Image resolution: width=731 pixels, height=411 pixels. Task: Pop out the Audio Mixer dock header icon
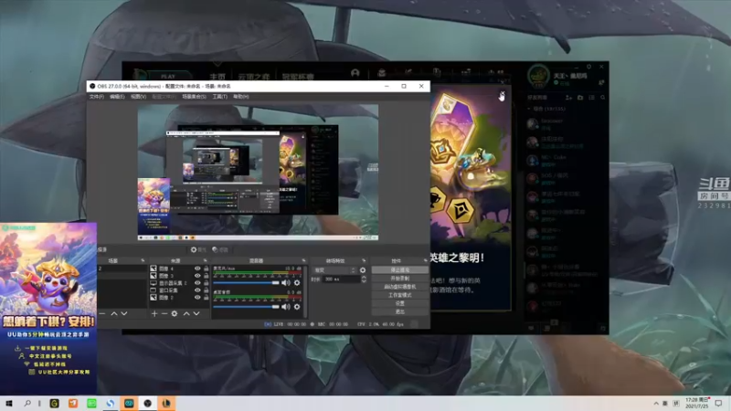click(x=303, y=260)
